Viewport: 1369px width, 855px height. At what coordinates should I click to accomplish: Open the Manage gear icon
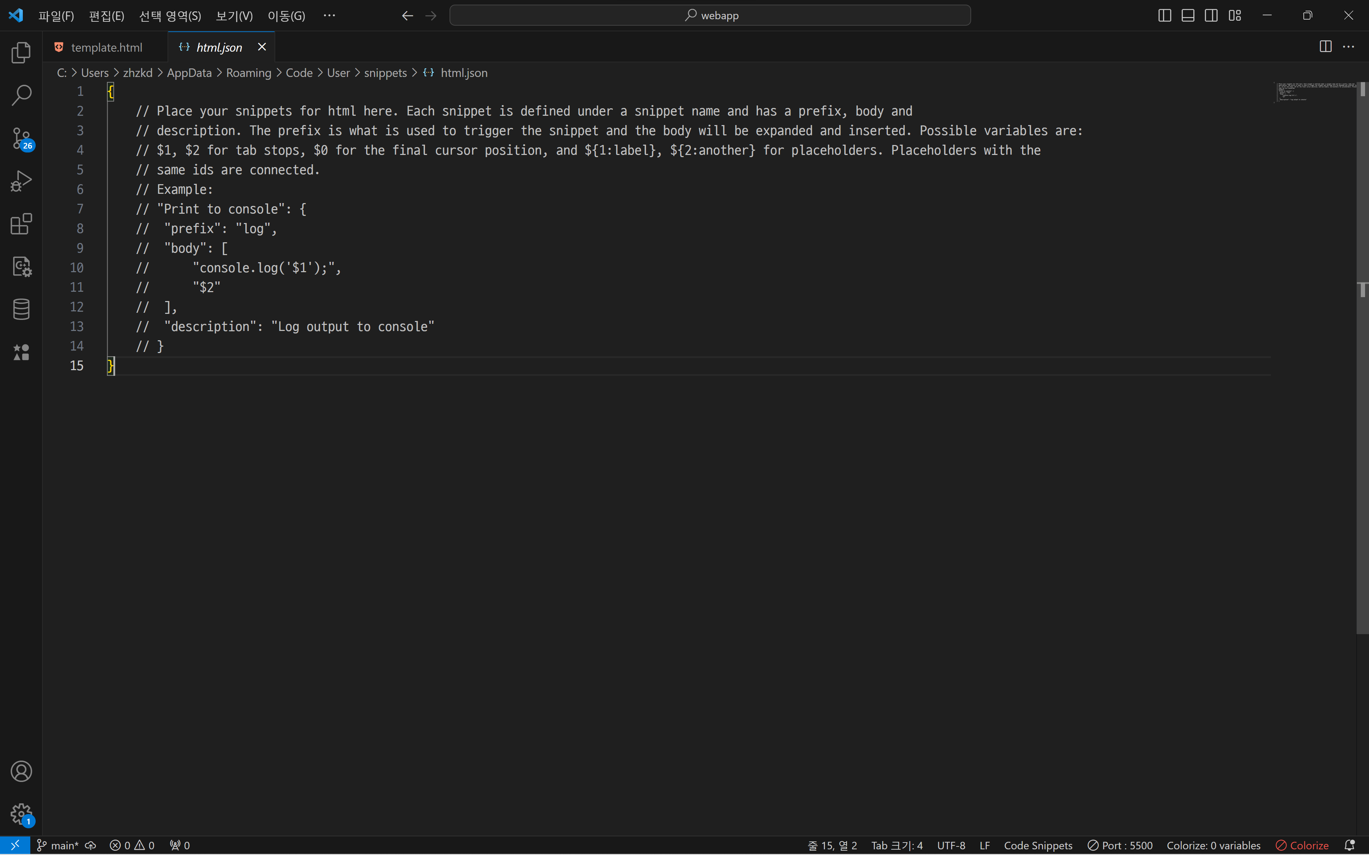(21, 814)
